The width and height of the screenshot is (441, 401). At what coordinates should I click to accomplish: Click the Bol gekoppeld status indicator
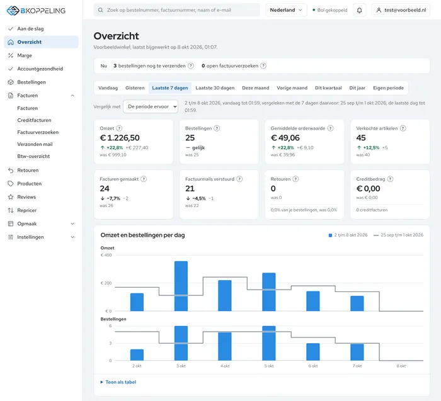[330, 10]
